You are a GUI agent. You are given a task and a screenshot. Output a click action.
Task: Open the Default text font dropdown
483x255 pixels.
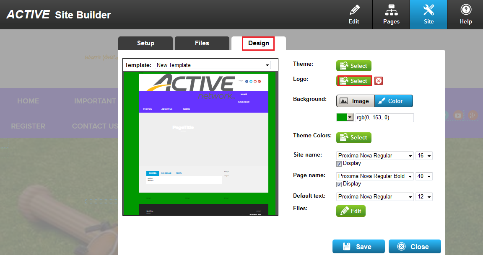click(x=375, y=197)
